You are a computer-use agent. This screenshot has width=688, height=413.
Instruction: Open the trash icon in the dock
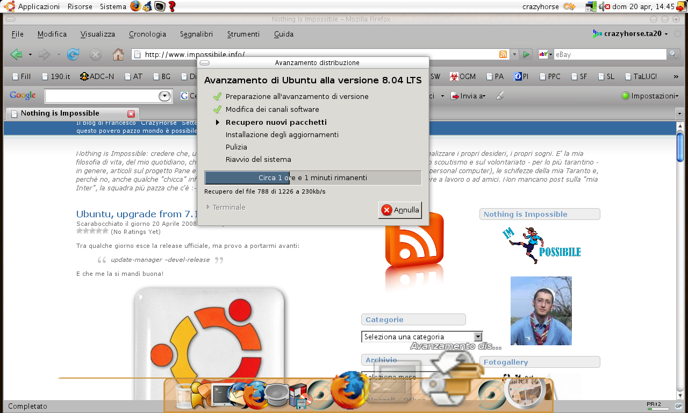[183, 396]
